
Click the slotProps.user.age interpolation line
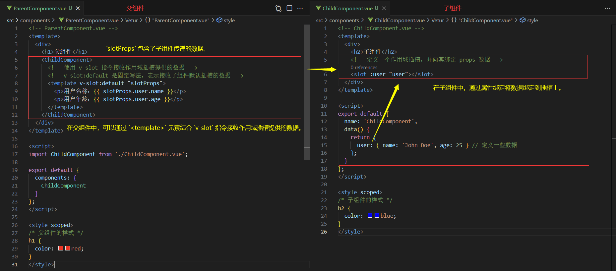pyautogui.click(x=118, y=99)
